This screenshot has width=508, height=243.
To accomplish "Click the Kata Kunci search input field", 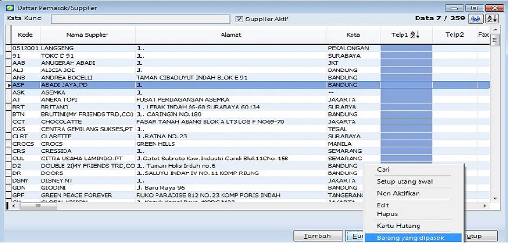I will [x=141, y=19].
